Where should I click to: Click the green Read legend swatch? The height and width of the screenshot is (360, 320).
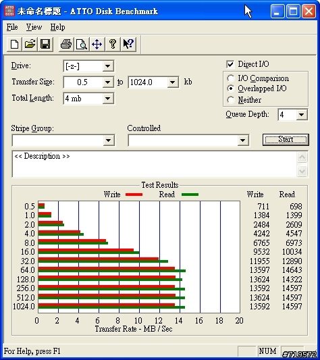[190, 195]
